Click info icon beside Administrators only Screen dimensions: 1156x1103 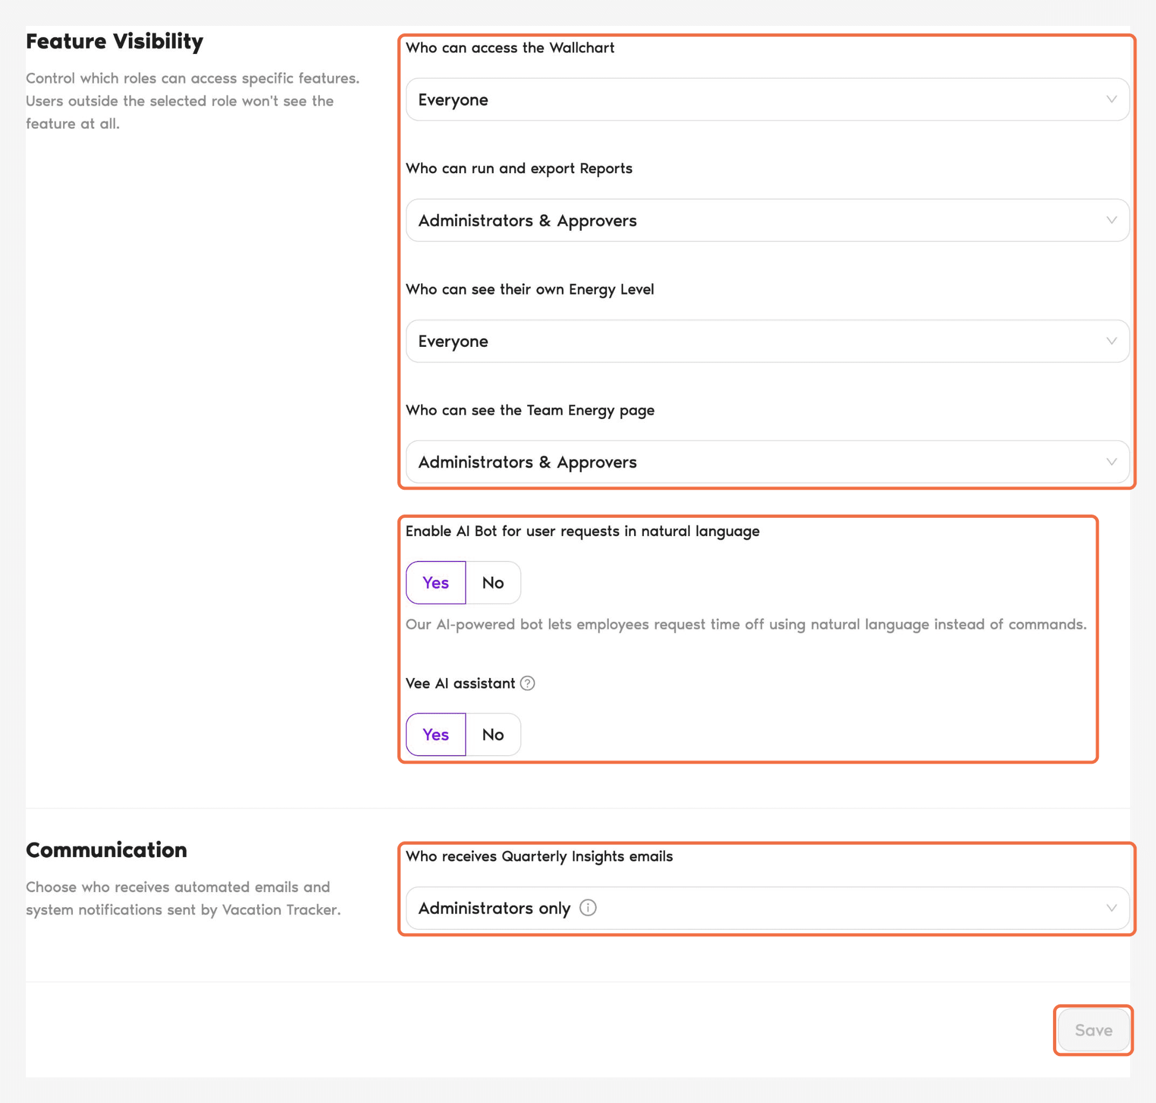588,908
